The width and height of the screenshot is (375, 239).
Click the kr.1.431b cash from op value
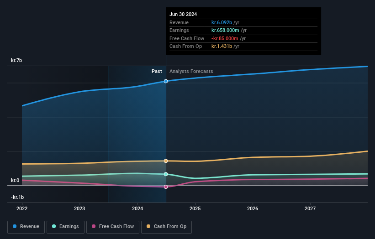222,47
